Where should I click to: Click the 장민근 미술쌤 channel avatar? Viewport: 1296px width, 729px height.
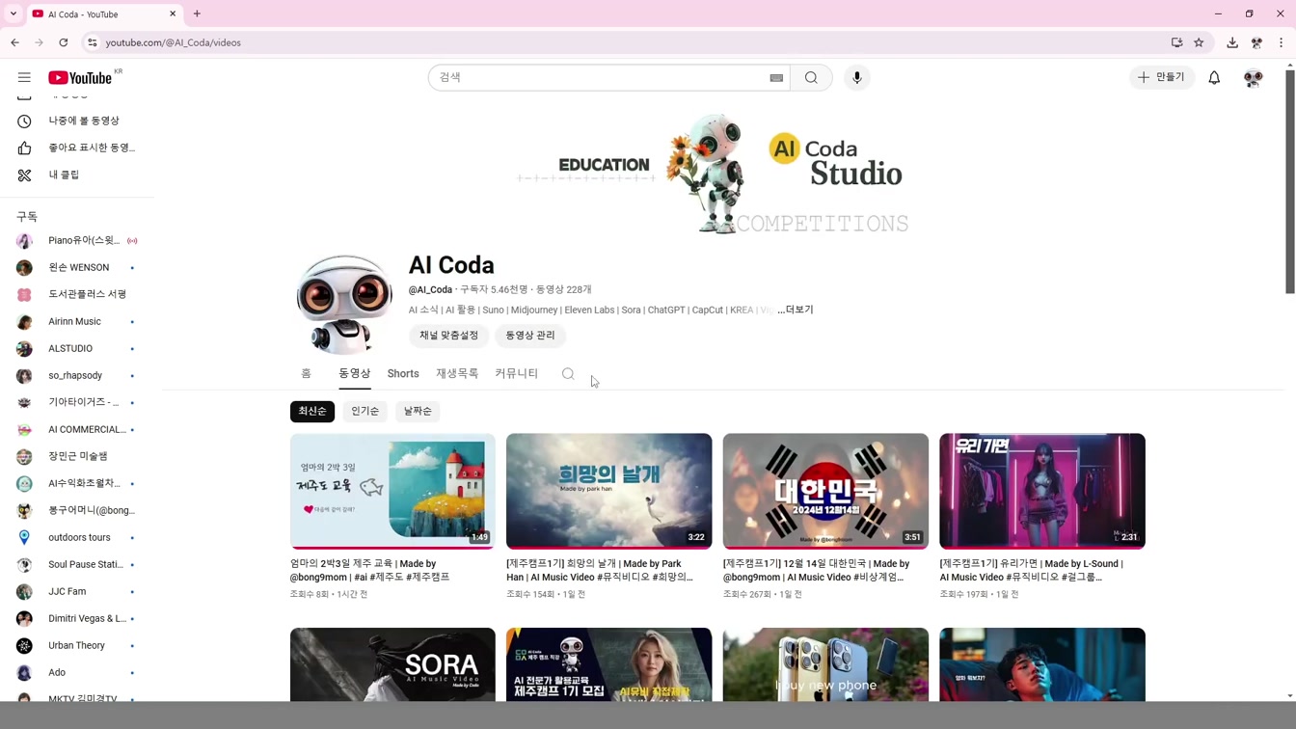pyautogui.click(x=24, y=456)
